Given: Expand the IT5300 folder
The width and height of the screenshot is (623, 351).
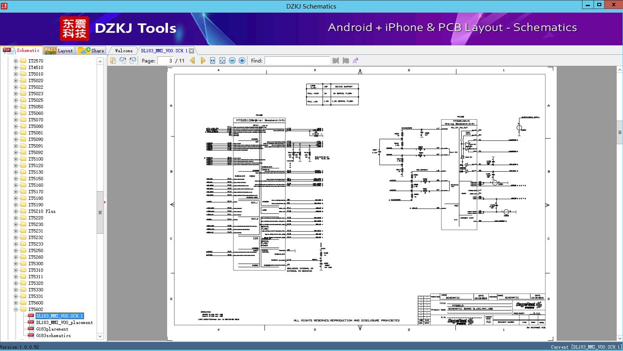Looking at the screenshot, I should click(16, 264).
